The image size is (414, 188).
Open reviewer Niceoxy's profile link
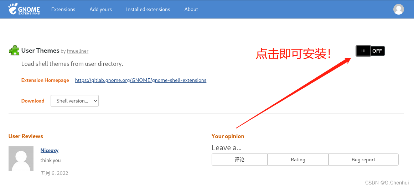(x=50, y=150)
